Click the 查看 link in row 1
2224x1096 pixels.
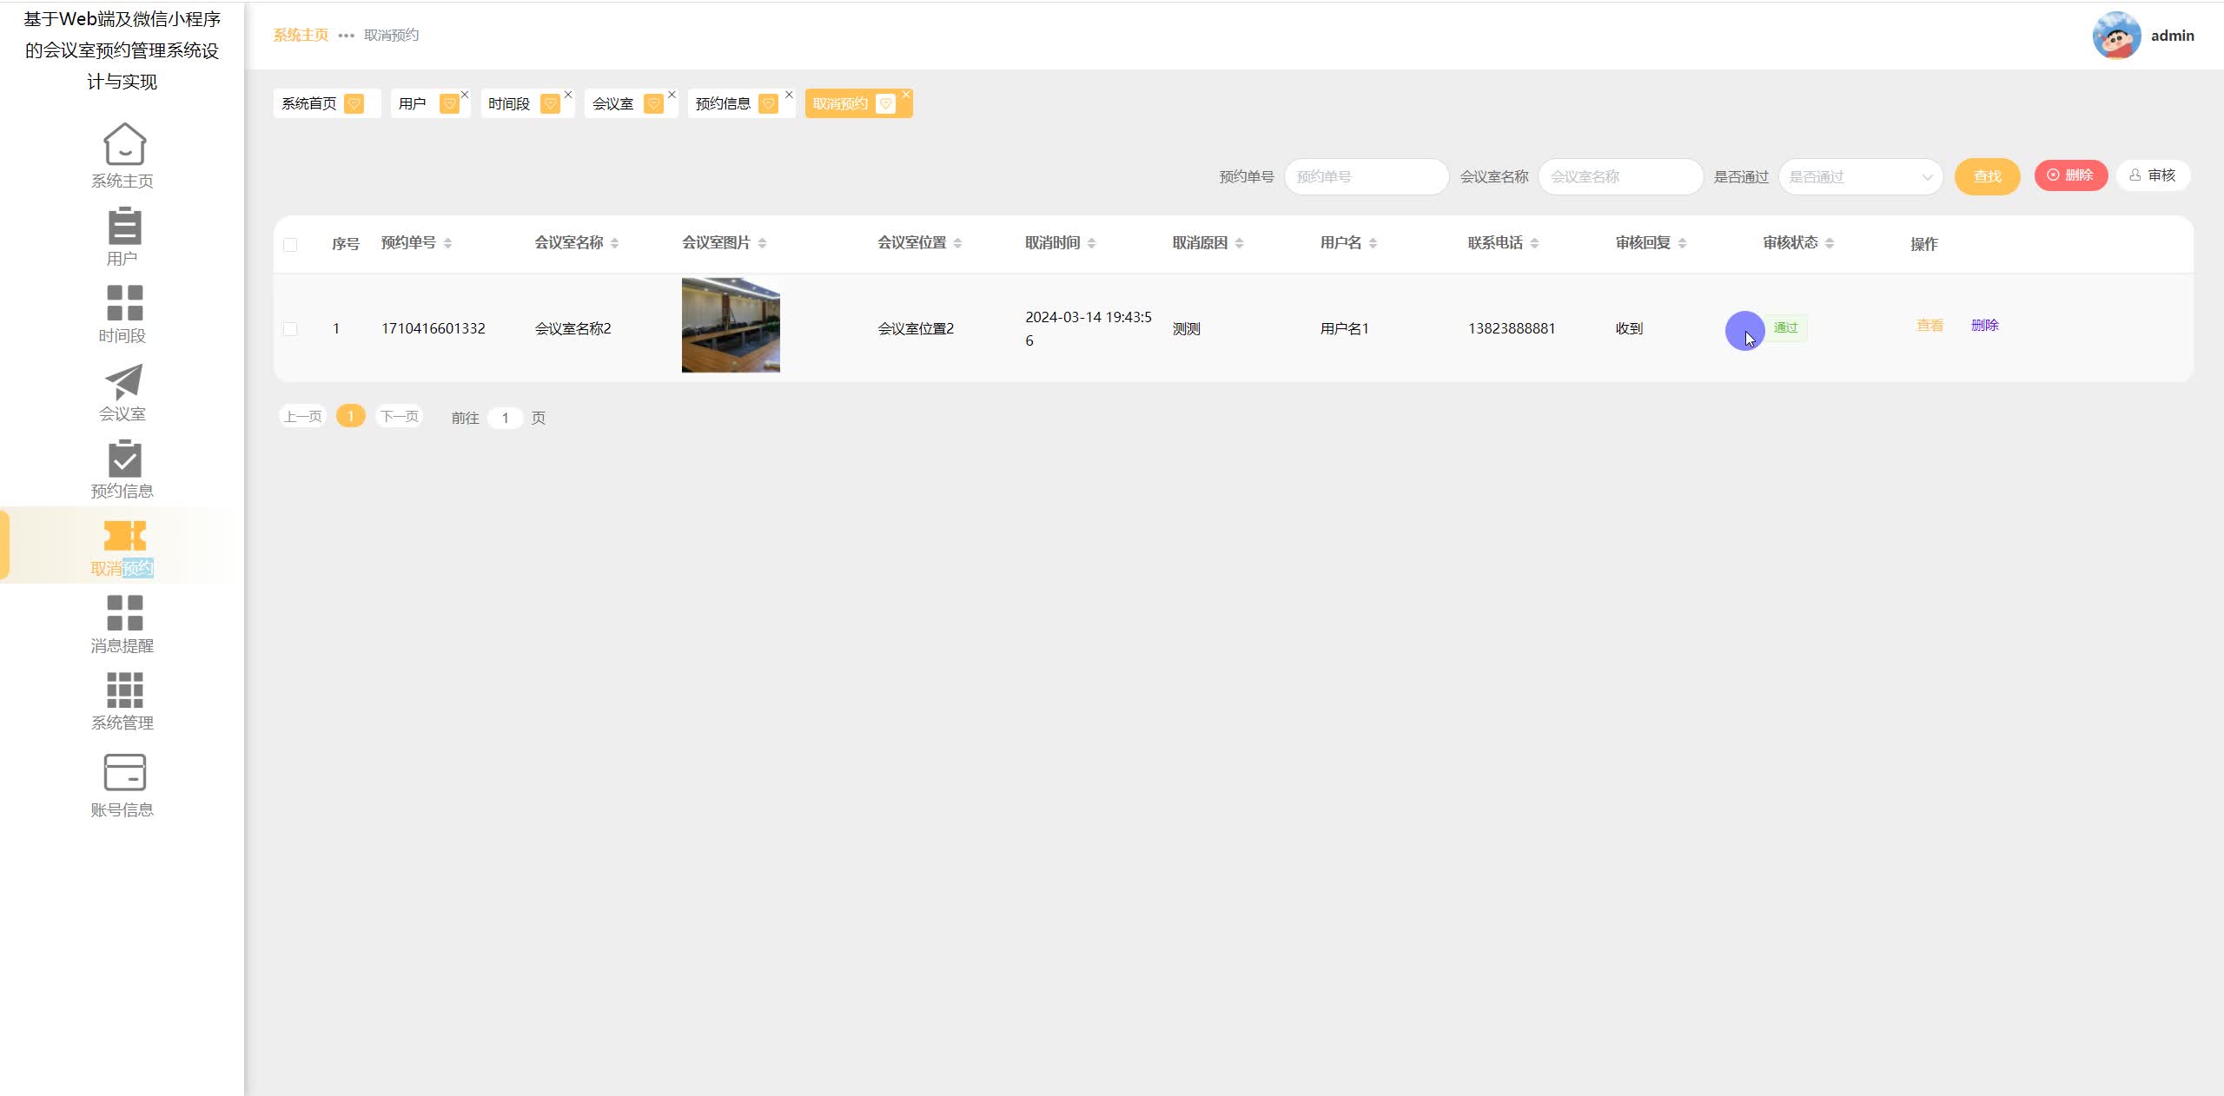pyautogui.click(x=1929, y=326)
